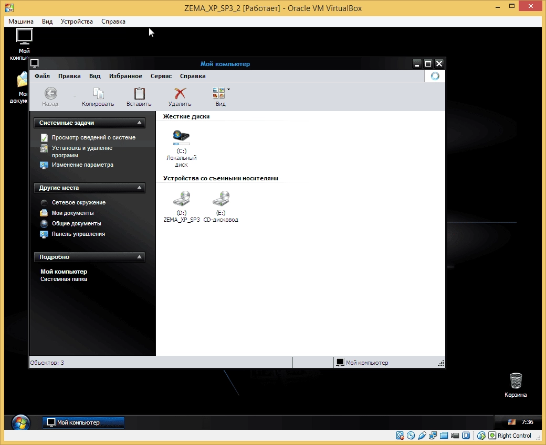Open Установка и удаление программ link
Image resolution: width=546 pixels, height=445 pixels.
pyautogui.click(x=82, y=151)
